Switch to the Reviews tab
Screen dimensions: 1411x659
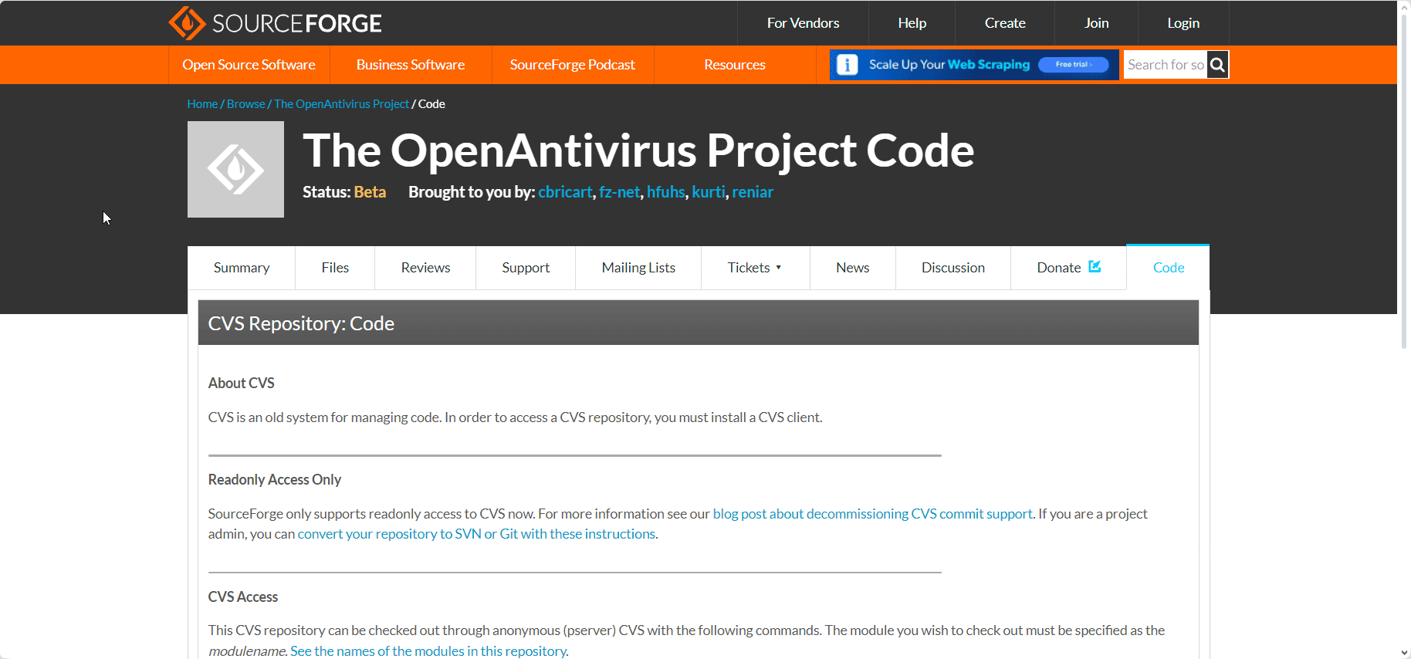coord(425,268)
